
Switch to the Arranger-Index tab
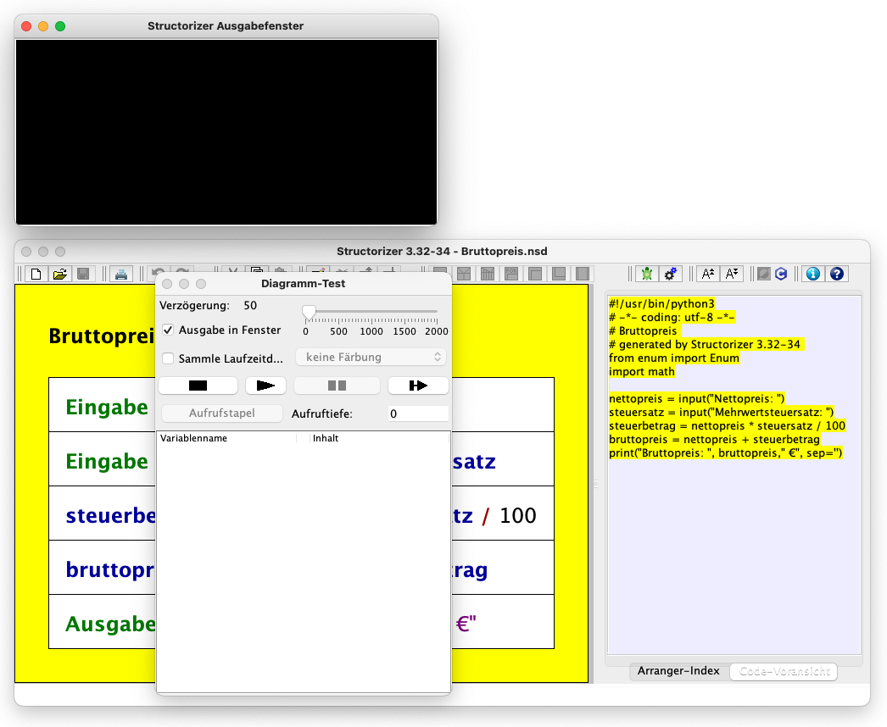coord(679,671)
